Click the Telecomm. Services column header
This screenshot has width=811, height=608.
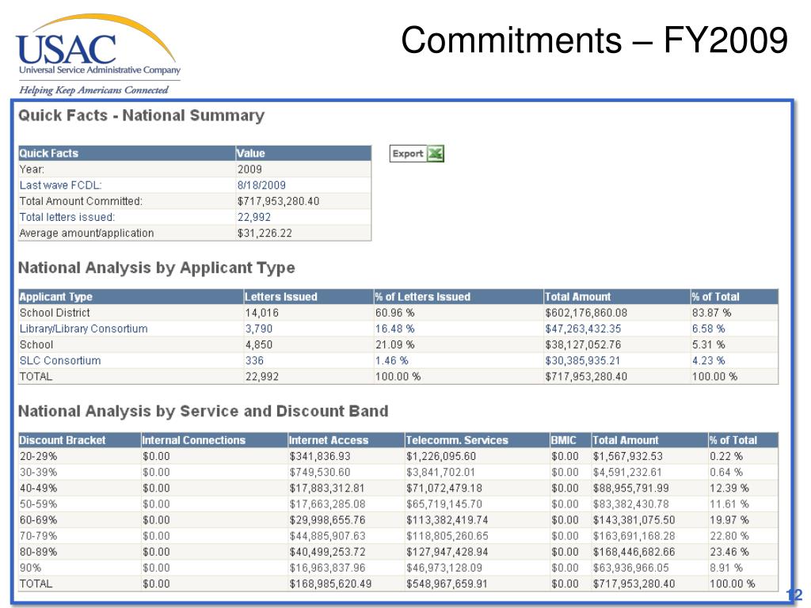[477, 440]
